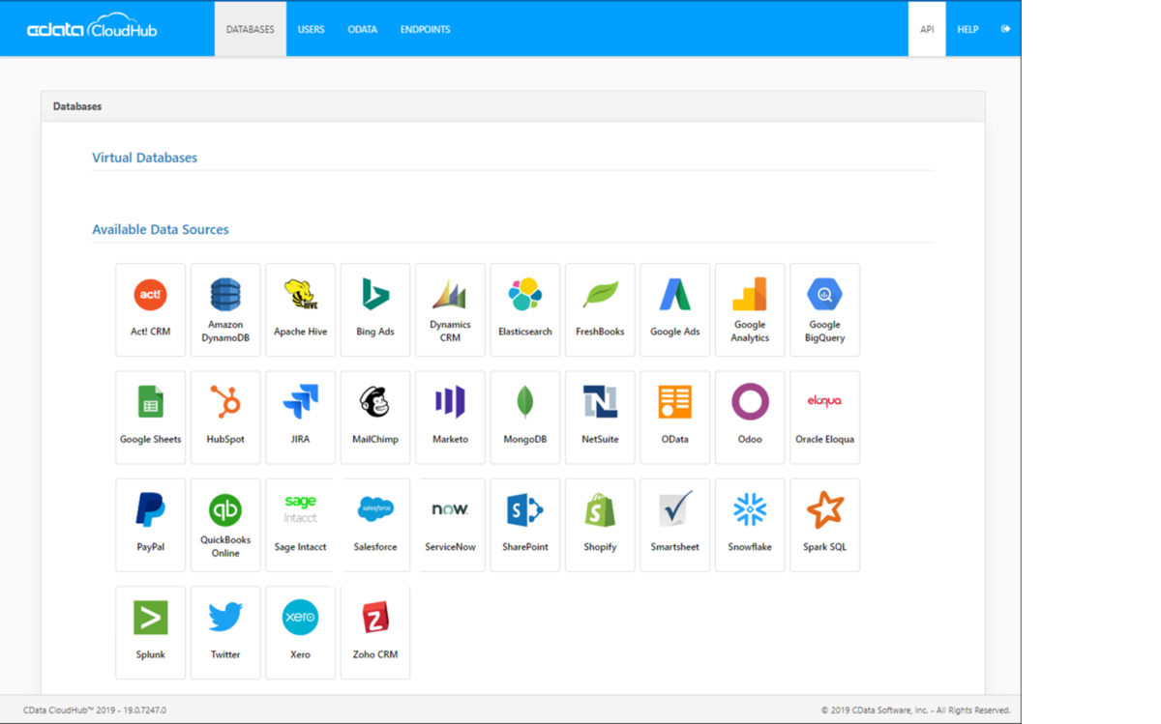
Task: Select the ServiceNow connector tile
Action: point(450,525)
